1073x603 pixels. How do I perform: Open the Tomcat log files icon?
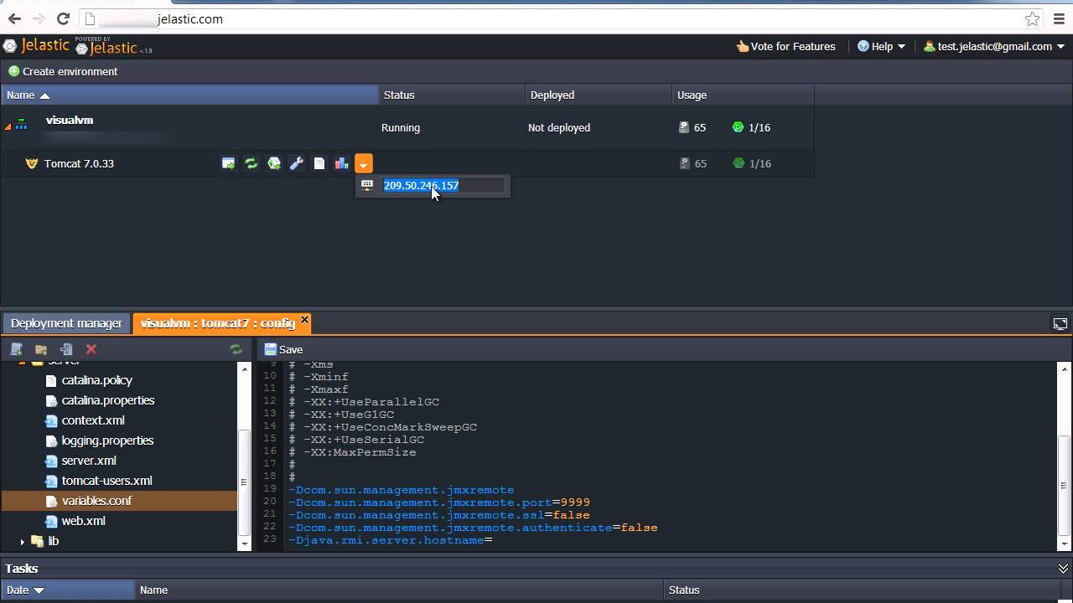tap(319, 163)
